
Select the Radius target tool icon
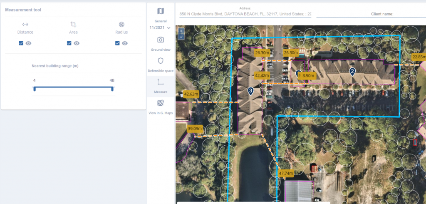click(x=121, y=25)
